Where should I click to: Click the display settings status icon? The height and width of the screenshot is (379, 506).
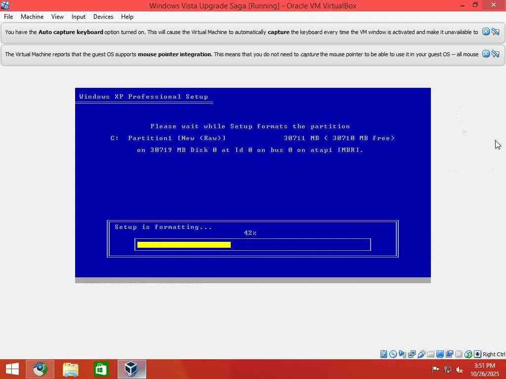pos(440,354)
